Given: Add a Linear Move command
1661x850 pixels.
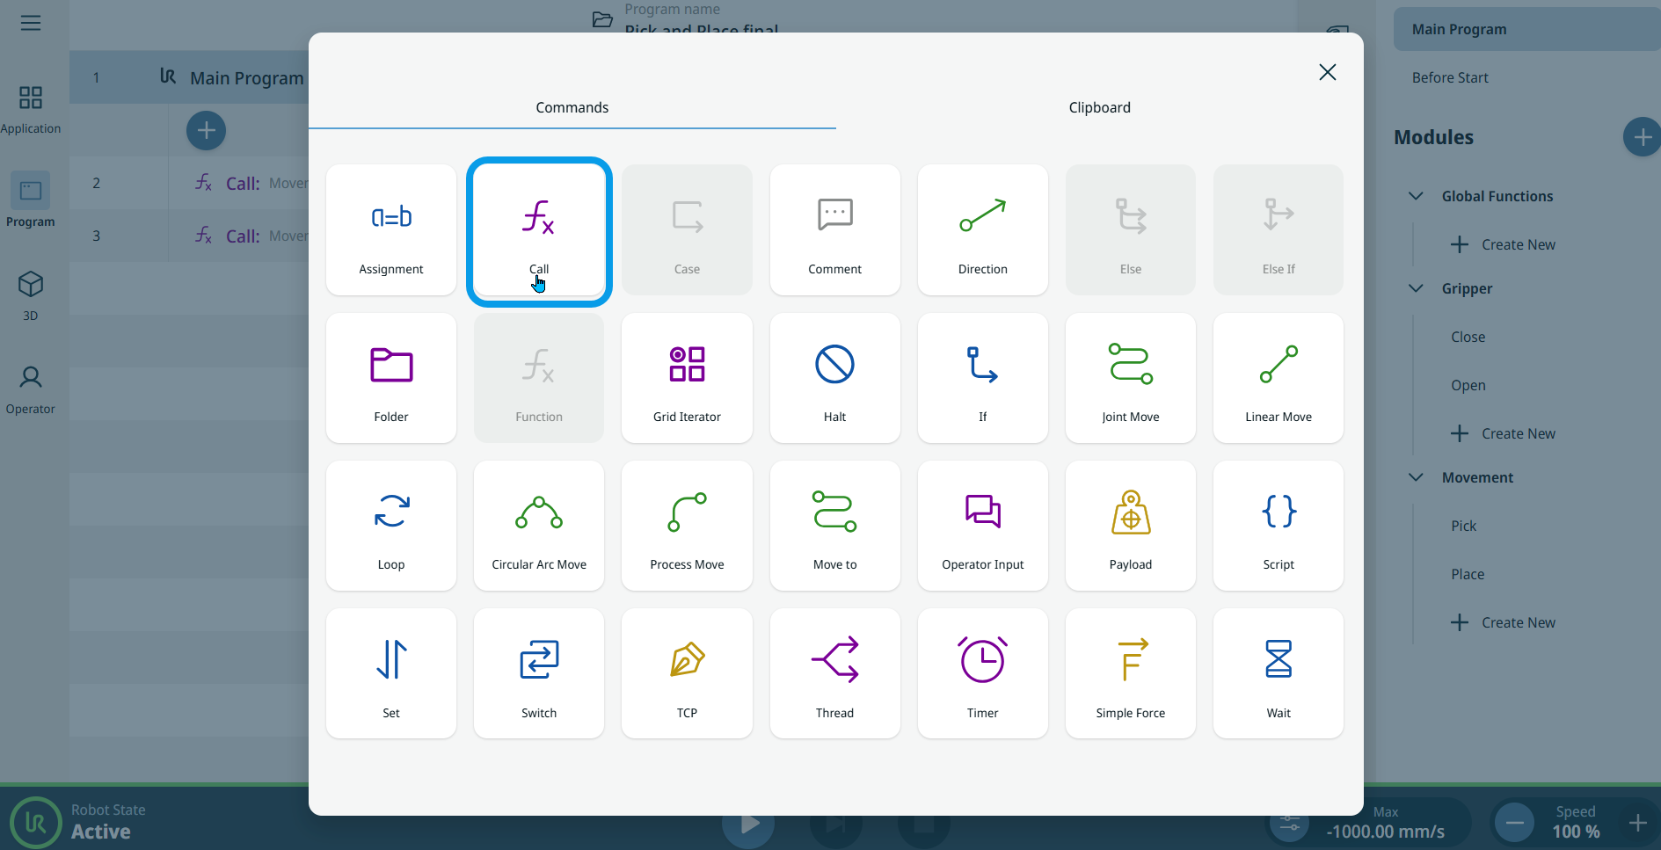Looking at the screenshot, I should pos(1278,378).
